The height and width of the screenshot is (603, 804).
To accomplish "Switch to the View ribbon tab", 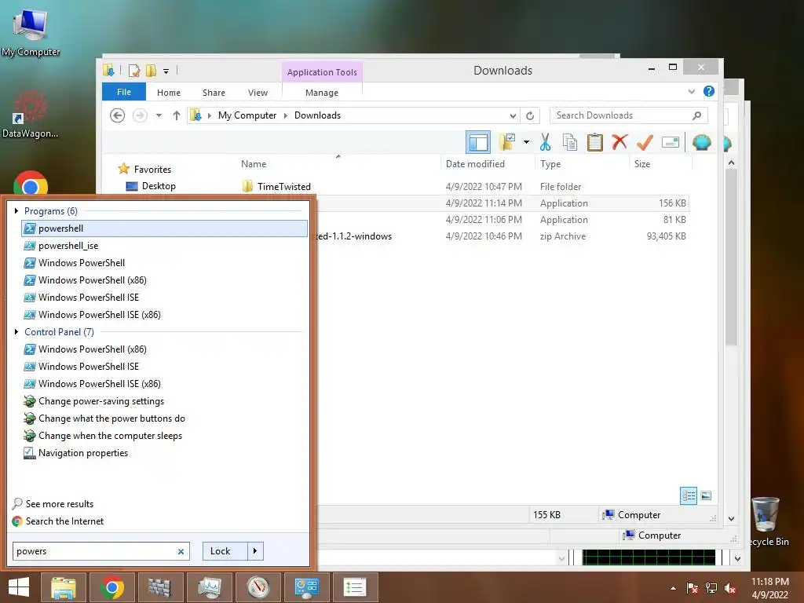I will (258, 93).
